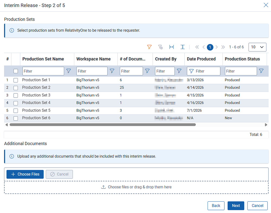Viewport: 271px width, 213px height.
Task: Close the Interim Release dialog with X
Action: (x=266, y=5)
